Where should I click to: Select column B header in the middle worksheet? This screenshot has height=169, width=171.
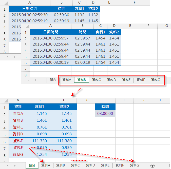coord(82,26)
